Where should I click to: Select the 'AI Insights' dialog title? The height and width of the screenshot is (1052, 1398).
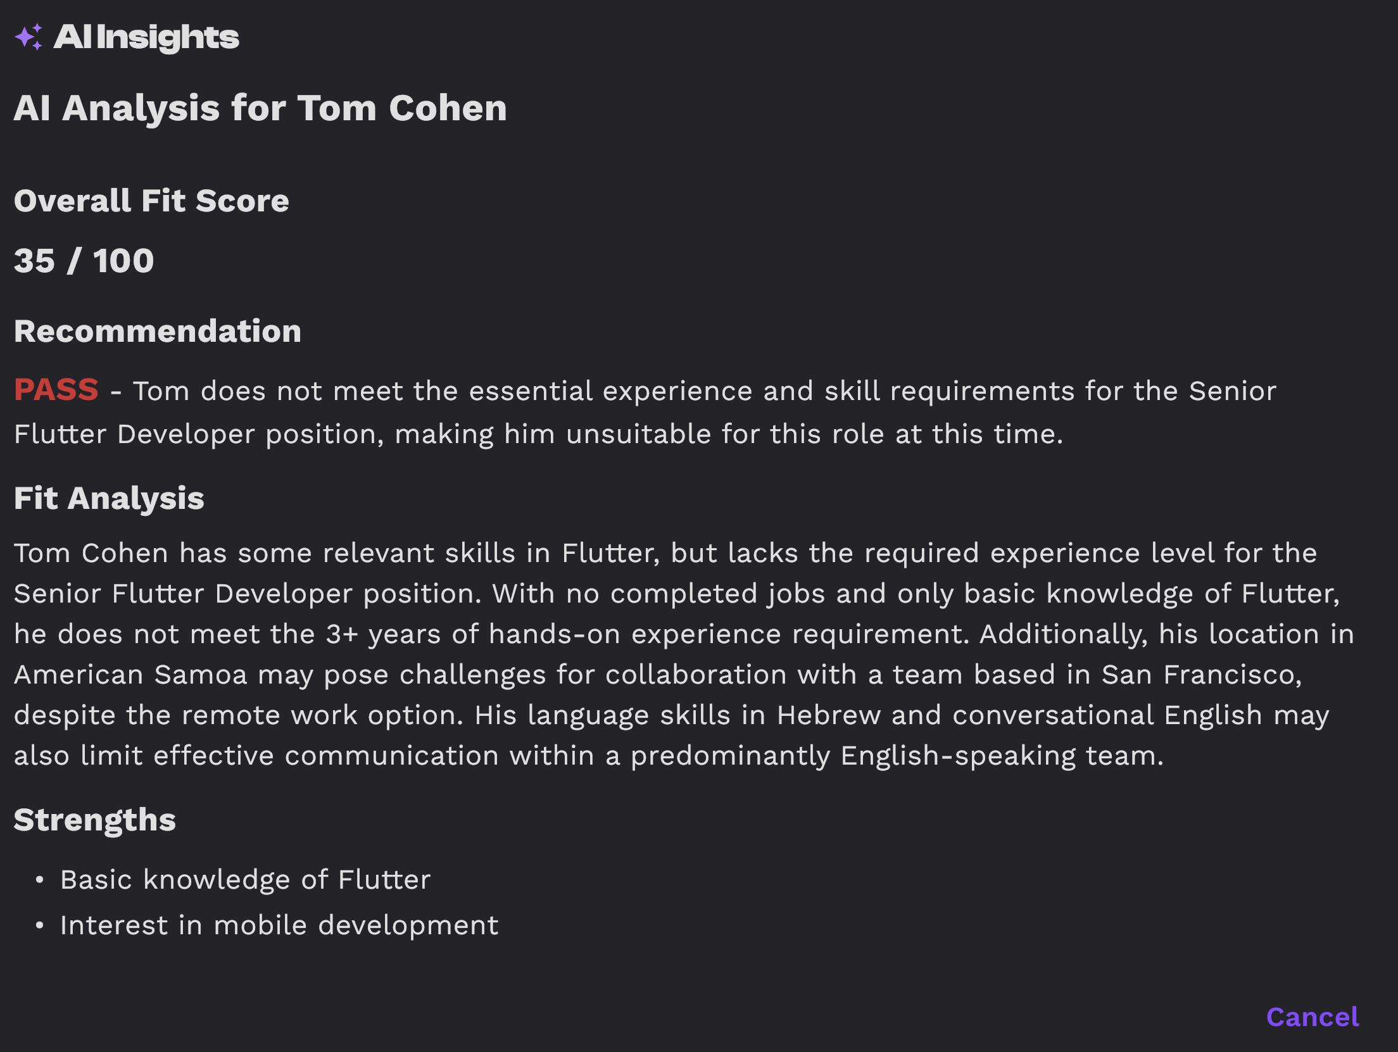pos(146,37)
